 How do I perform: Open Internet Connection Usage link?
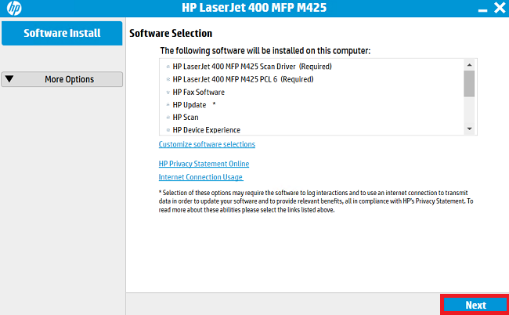point(200,177)
